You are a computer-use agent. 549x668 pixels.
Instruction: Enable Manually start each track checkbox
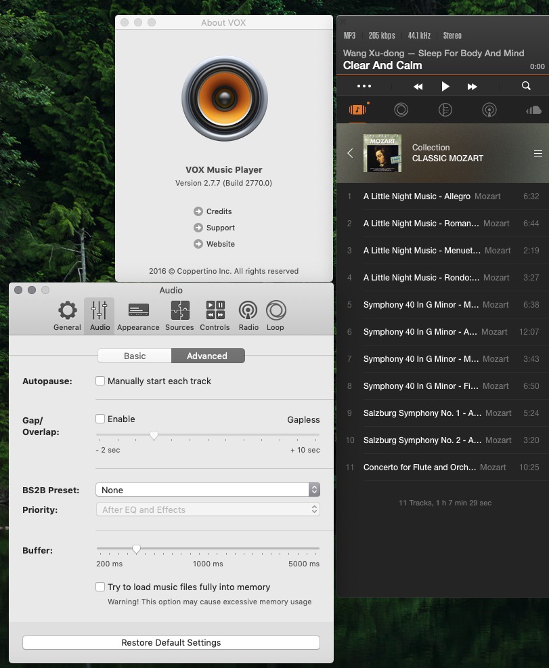click(x=100, y=381)
